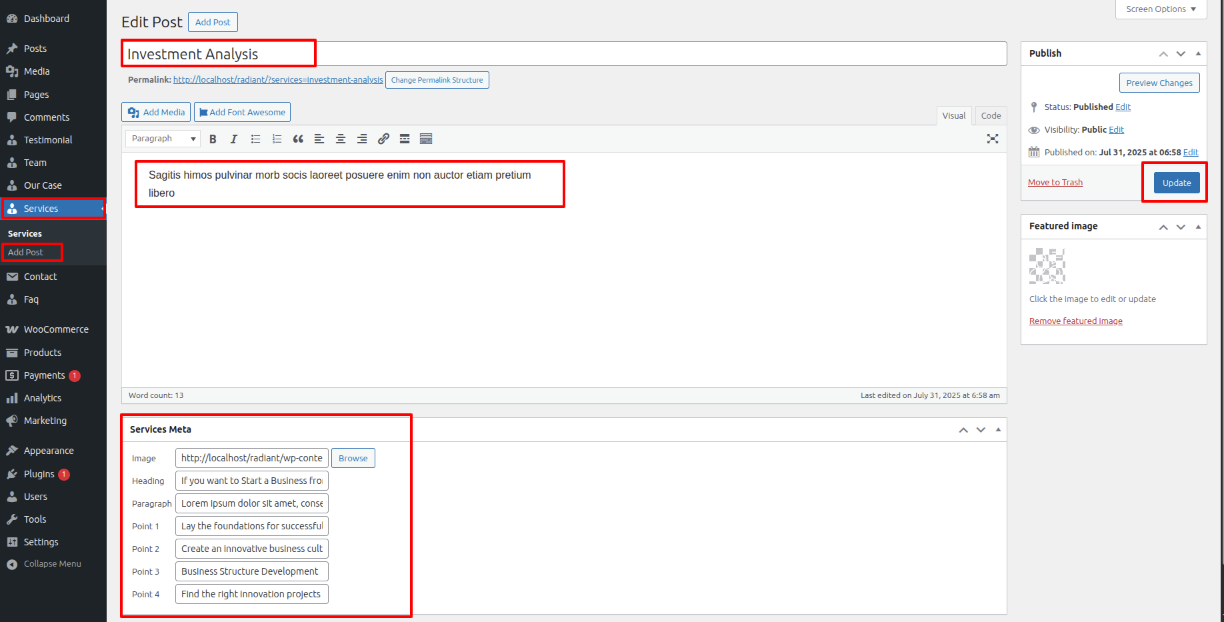Collapse the Services Meta panel triangle
Viewport: 1224px width, 622px height.
998,429
